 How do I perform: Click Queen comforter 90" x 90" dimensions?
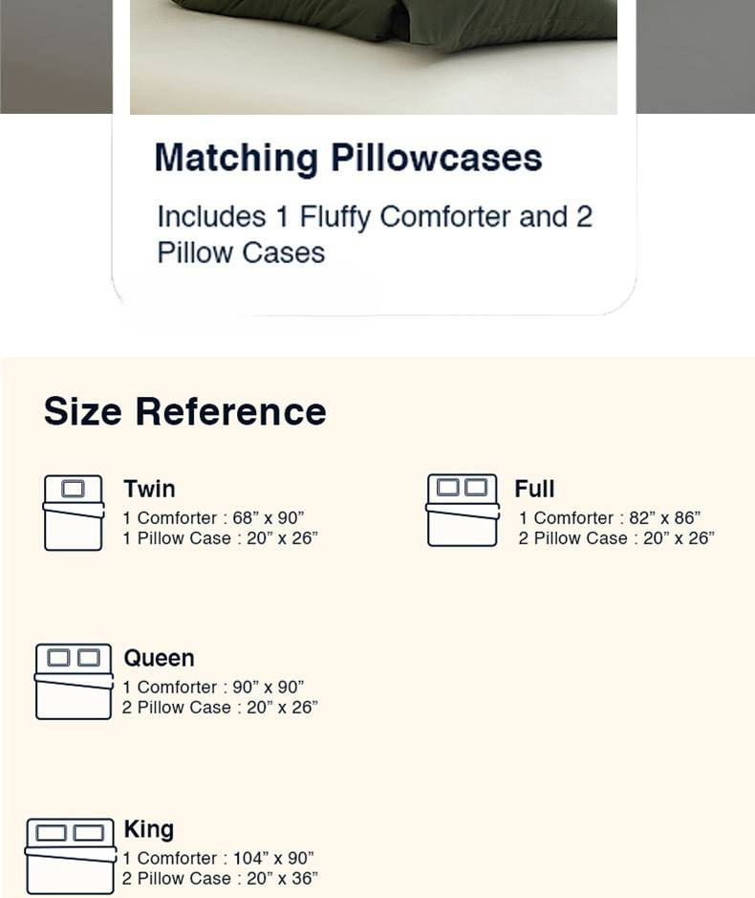click(213, 687)
